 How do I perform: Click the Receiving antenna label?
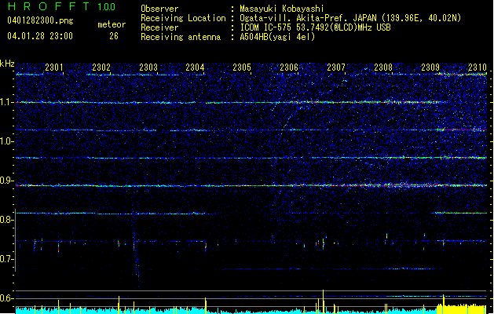tap(181, 37)
